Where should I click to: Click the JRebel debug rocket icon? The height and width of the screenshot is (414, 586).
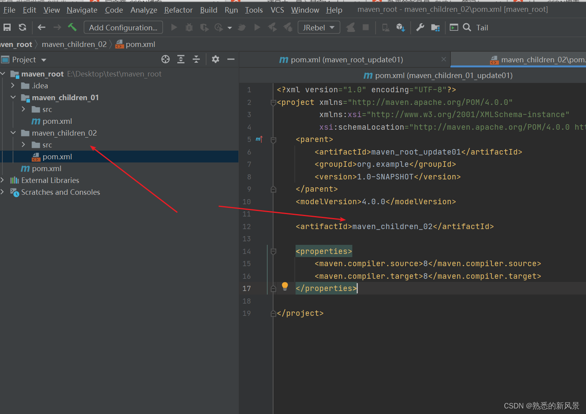(x=288, y=27)
